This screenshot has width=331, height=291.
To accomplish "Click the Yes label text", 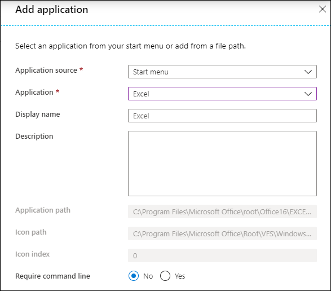I will click(x=180, y=276).
